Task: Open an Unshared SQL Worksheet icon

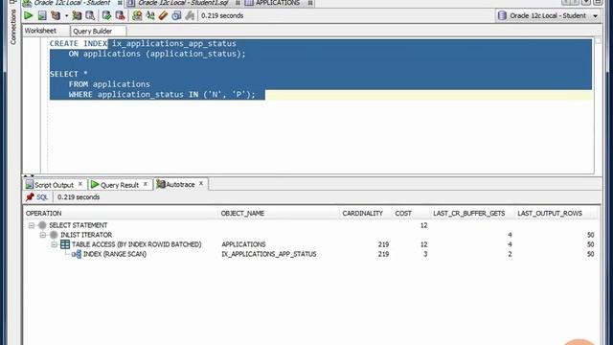Action: pyautogui.click(x=137, y=15)
